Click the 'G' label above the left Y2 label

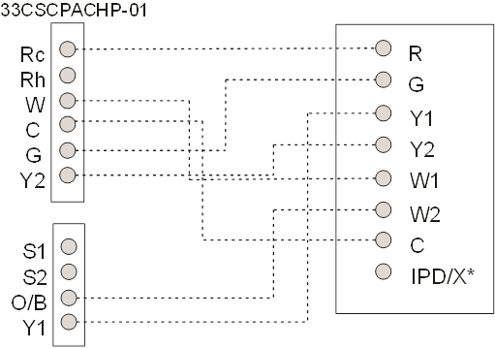pos(34,155)
